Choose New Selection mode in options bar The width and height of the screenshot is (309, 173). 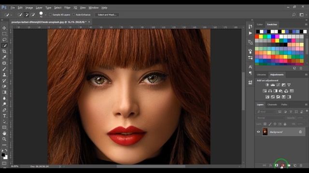pyautogui.click(x=20, y=15)
